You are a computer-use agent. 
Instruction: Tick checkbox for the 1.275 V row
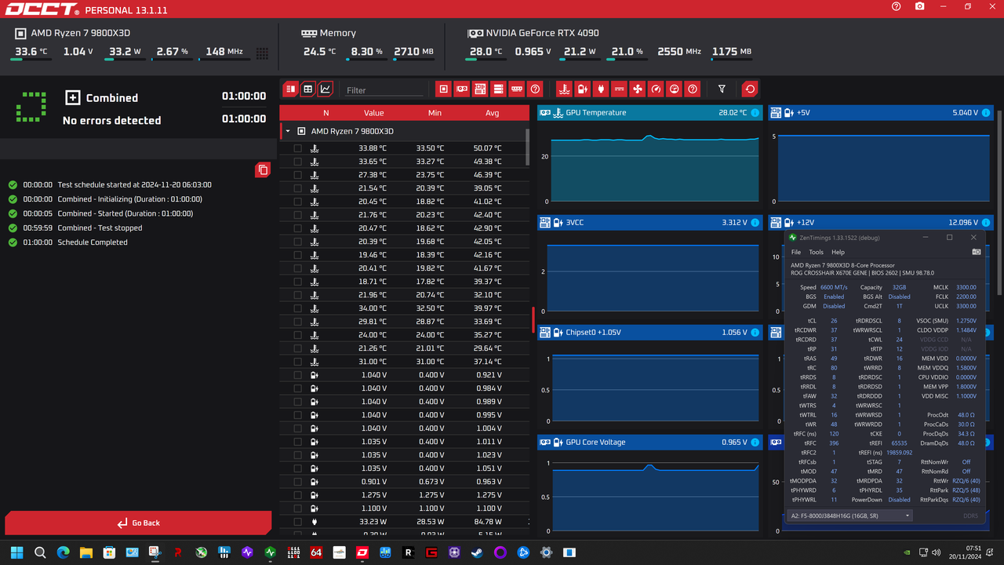click(x=297, y=495)
